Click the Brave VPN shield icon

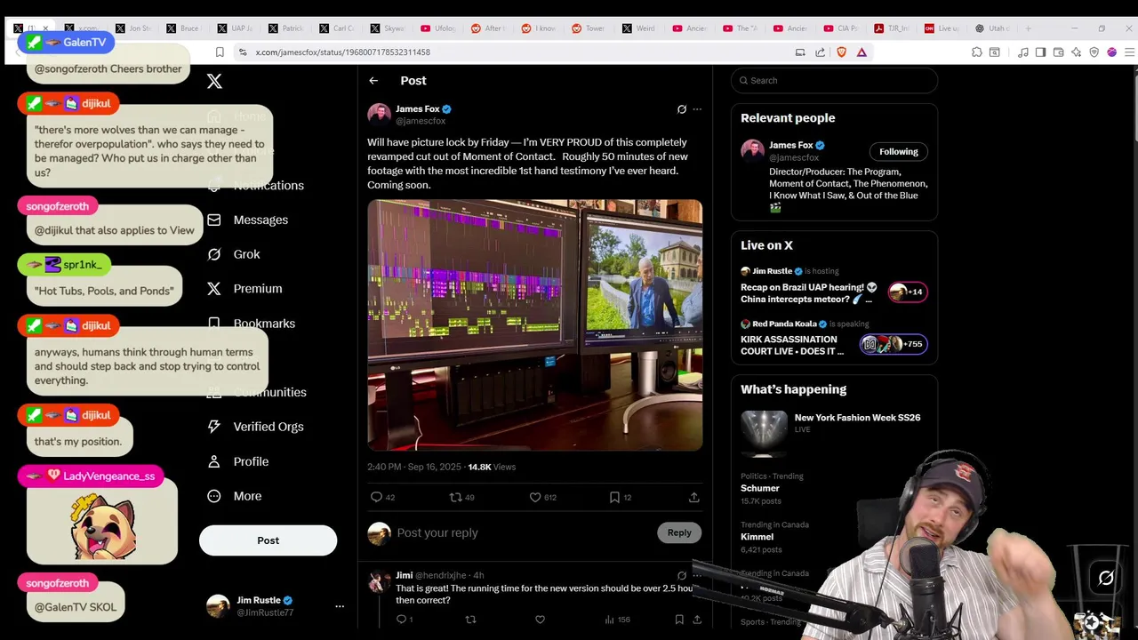1094,52
